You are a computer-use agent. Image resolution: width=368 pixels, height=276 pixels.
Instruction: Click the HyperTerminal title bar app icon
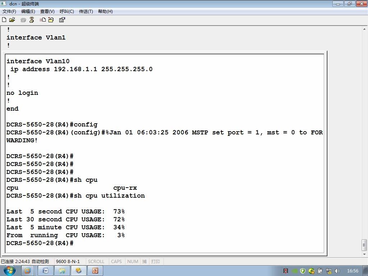(4, 4)
